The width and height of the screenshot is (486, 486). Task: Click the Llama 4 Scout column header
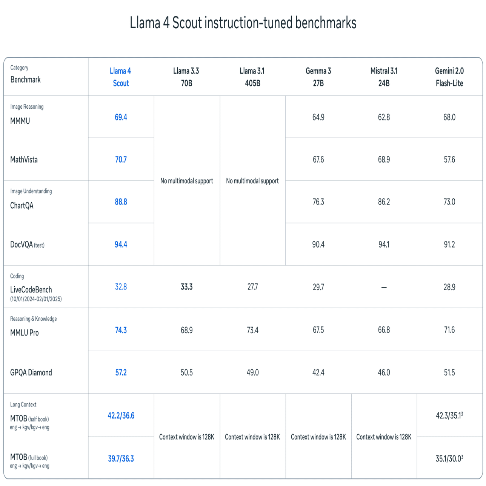click(121, 77)
